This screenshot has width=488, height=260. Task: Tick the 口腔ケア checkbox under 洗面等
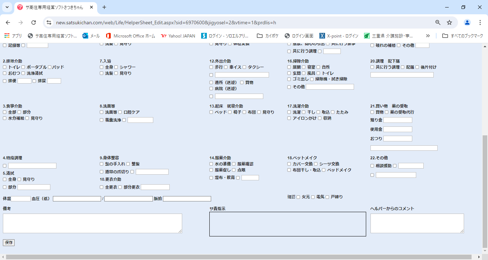pyautogui.click(x=120, y=112)
